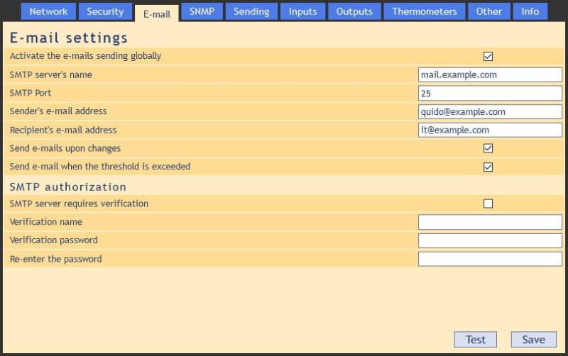Click the Sender's e-mail address field

coord(490,112)
